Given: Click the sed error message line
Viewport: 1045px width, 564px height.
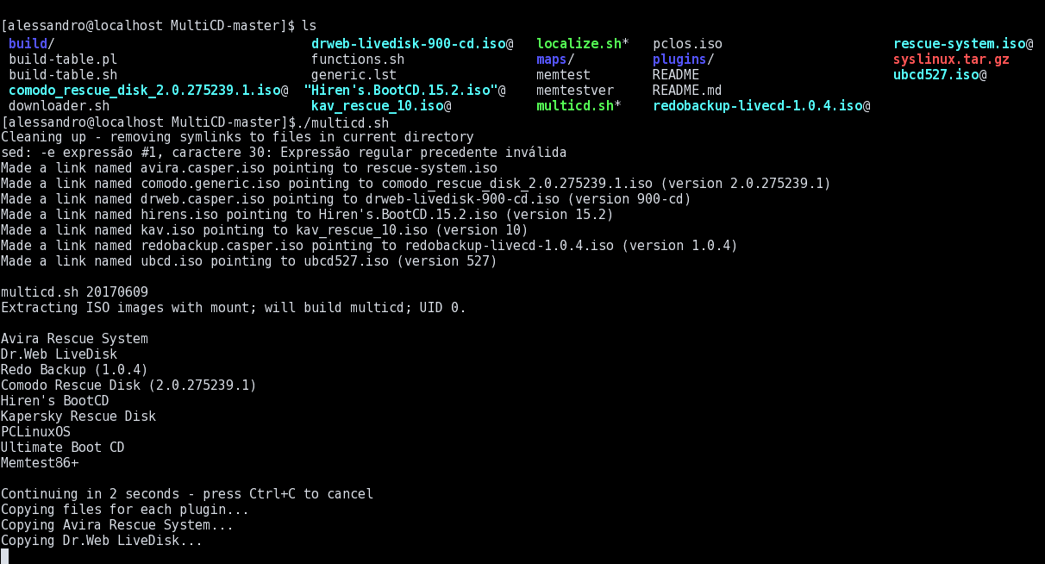Looking at the screenshot, I should click(284, 153).
